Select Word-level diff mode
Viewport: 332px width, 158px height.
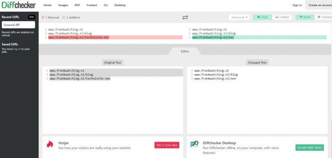(305, 17)
